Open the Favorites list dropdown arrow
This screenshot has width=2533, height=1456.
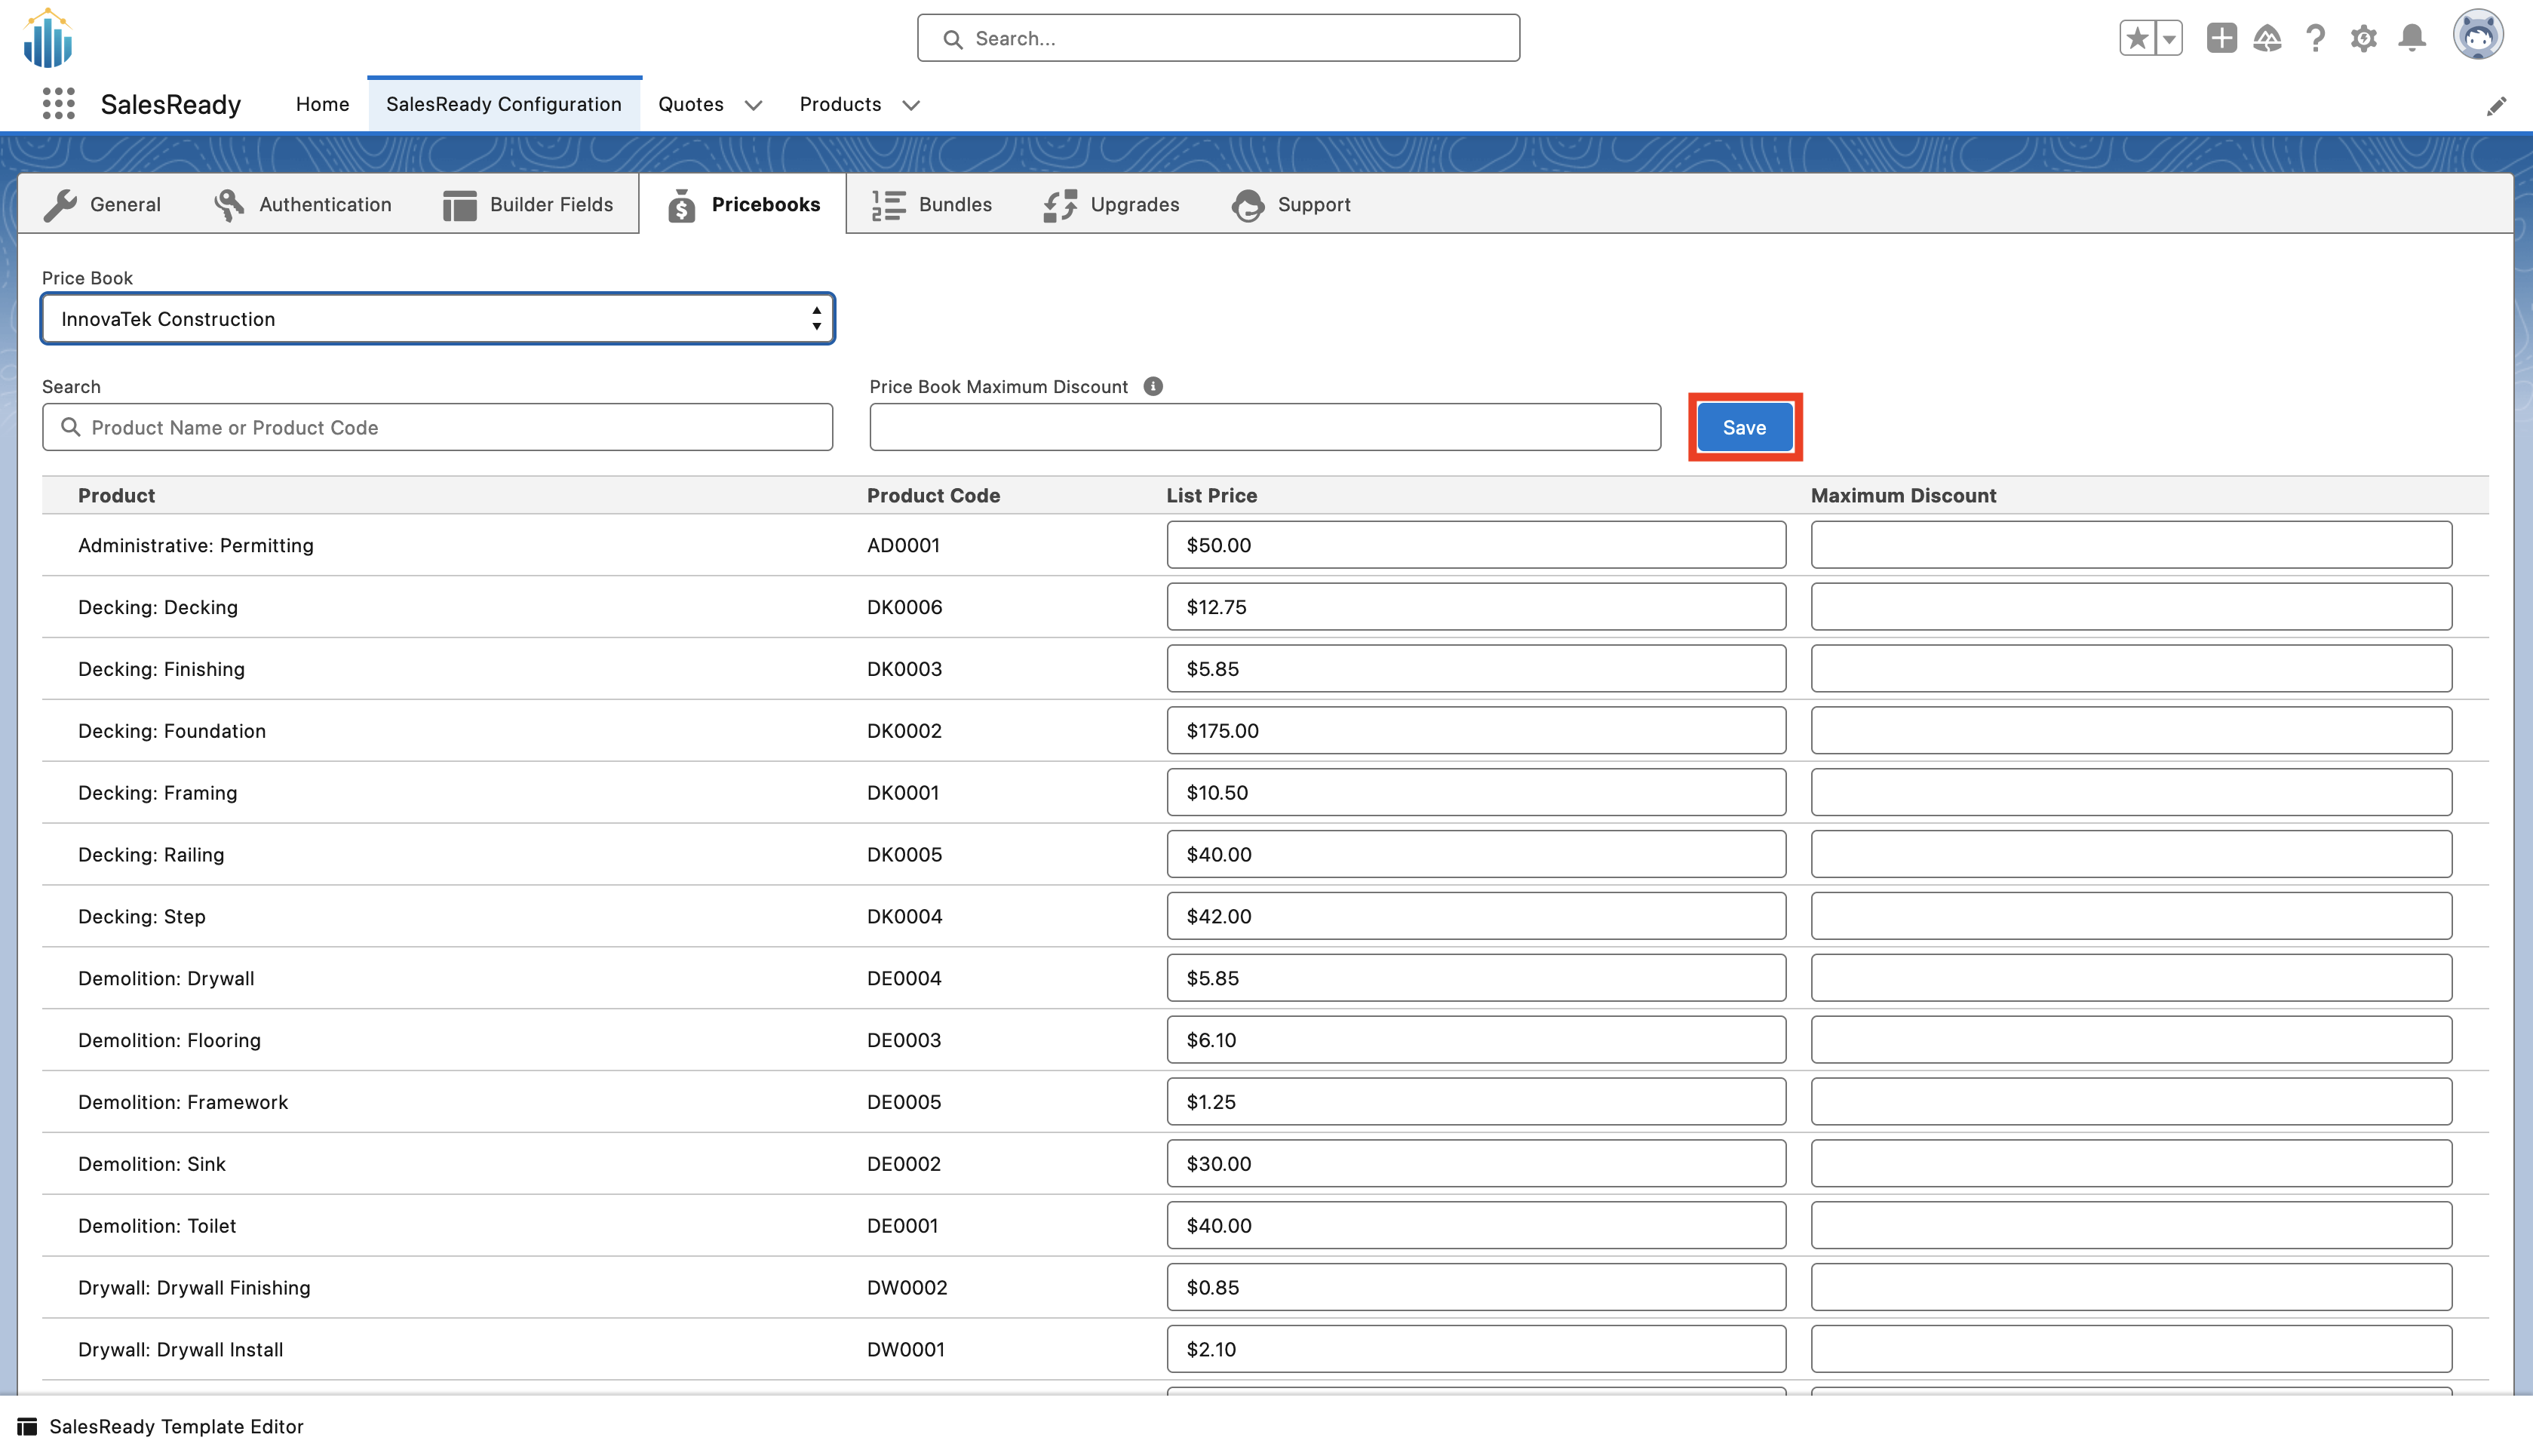[2168, 38]
